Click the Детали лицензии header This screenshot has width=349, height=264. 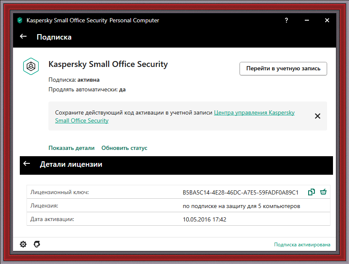(x=71, y=164)
